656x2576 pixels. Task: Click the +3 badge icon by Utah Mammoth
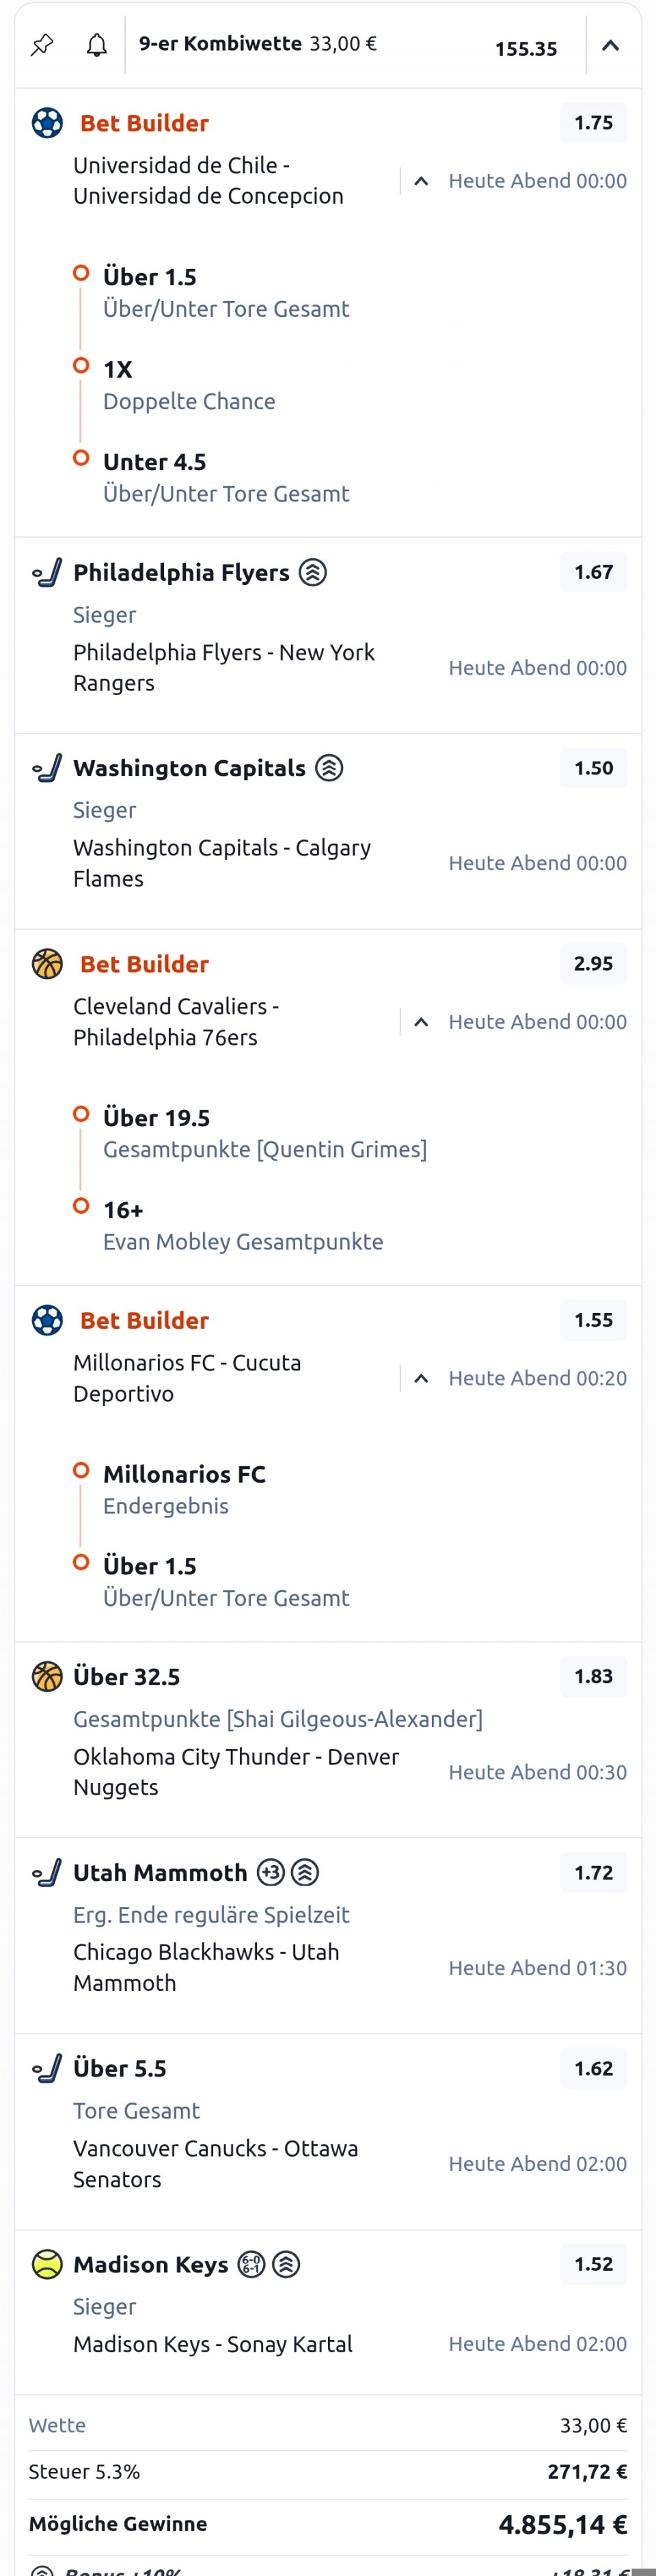[x=271, y=1872]
